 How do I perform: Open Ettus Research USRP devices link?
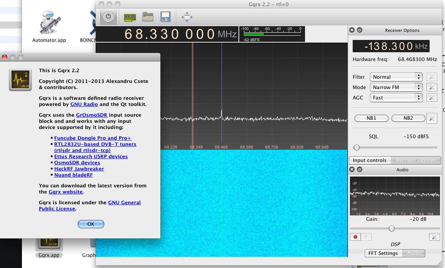coord(91,156)
